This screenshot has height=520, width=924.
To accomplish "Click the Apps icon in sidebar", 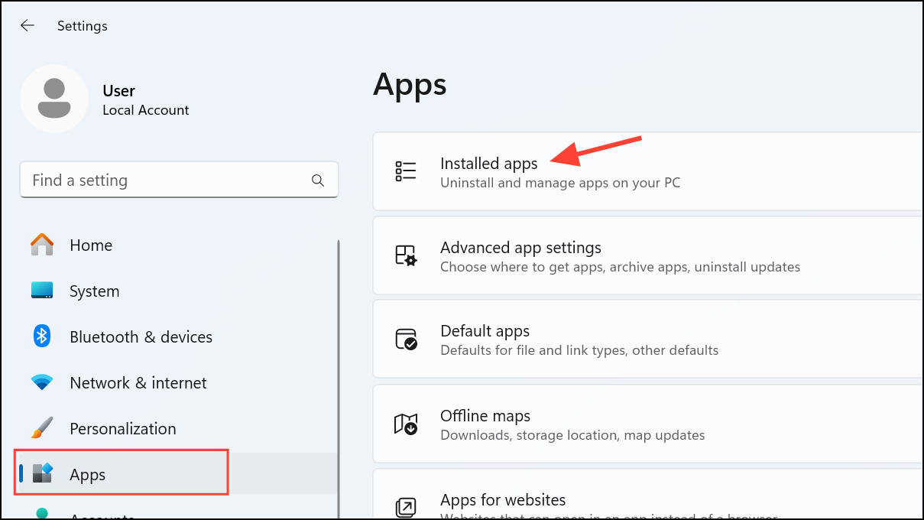I will coord(42,474).
